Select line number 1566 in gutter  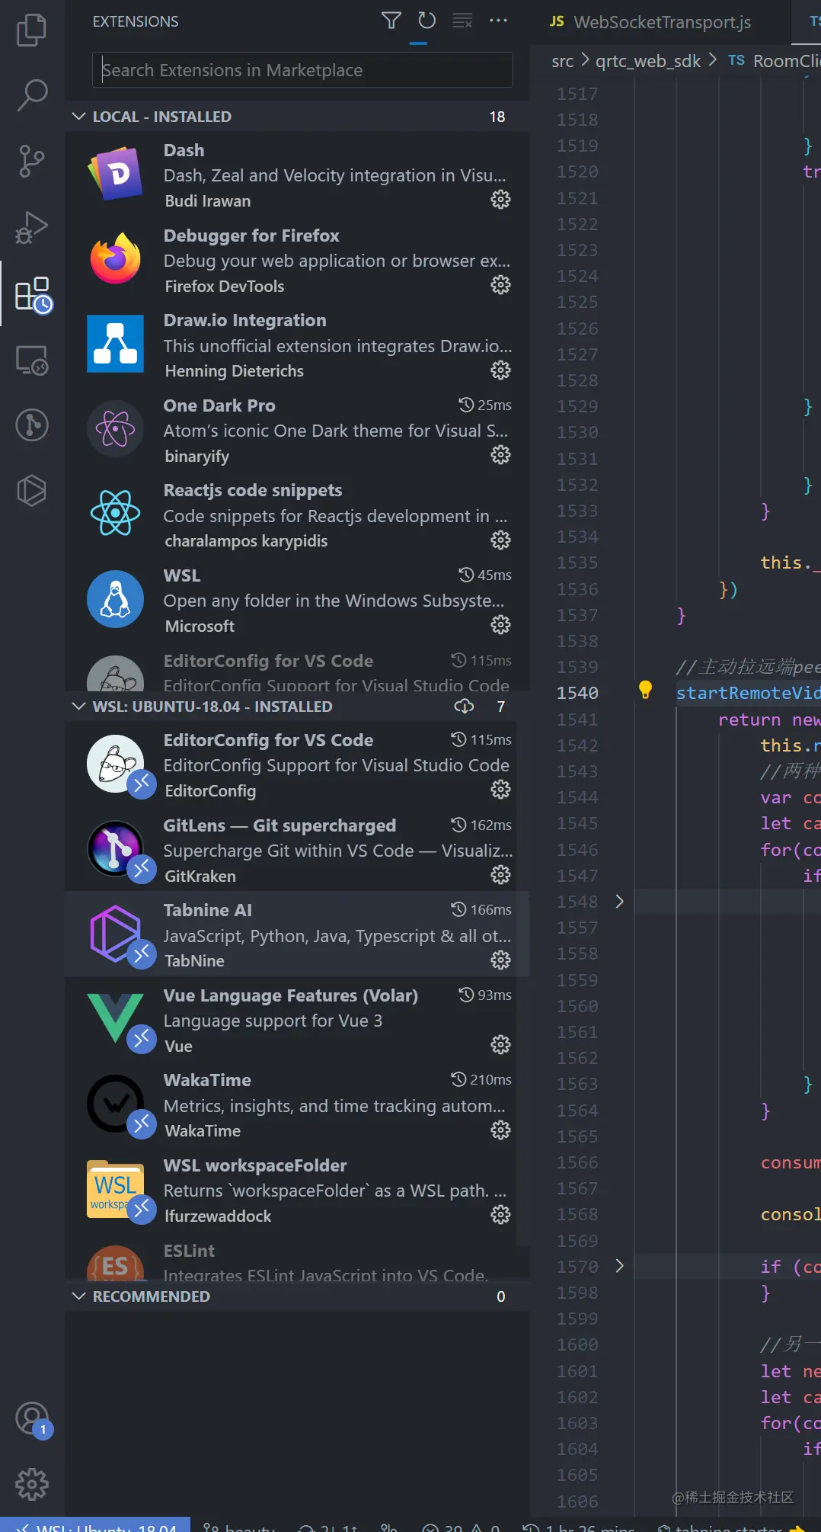pyautogui.click(x=577, y=1162)
